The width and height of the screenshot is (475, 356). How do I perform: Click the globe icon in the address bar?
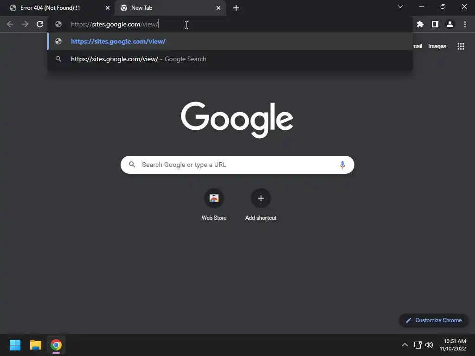58,24
